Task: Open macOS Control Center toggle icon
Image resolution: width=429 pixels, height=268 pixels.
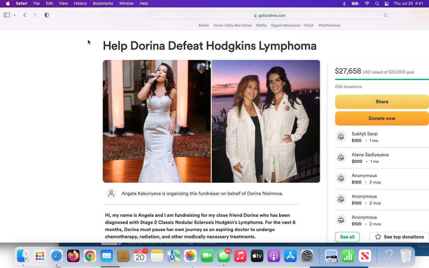Action: coord(386,4)
